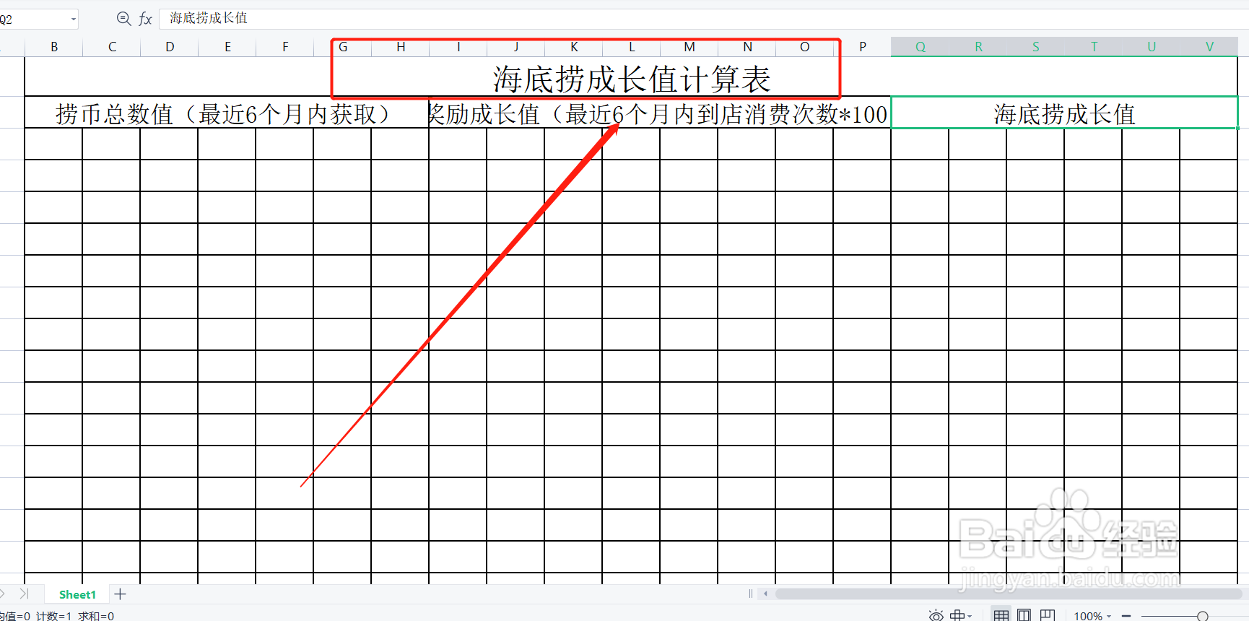The height and width of the screenshot is (621, 1249).
Task: Select the cell 捞币总数值（最近6个月内获取）
Action: coord(227,113)
